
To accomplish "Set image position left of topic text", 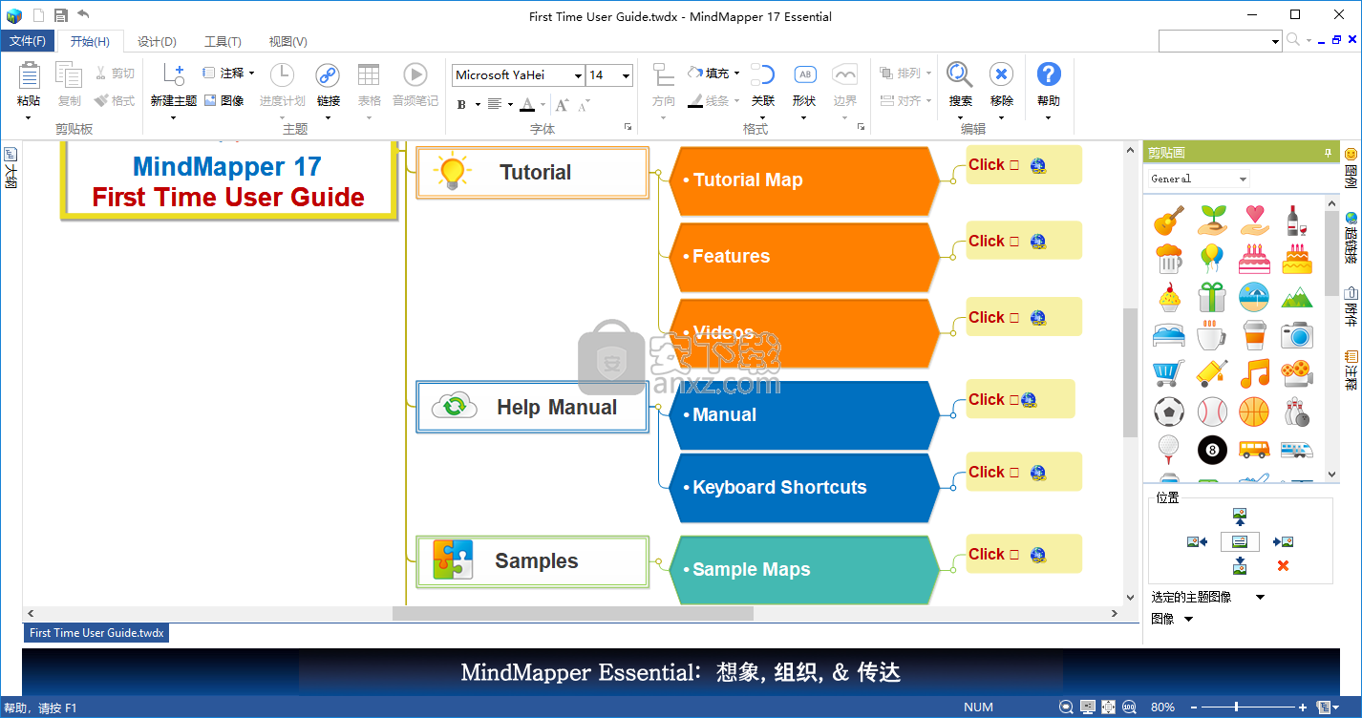I will 1197,541.
